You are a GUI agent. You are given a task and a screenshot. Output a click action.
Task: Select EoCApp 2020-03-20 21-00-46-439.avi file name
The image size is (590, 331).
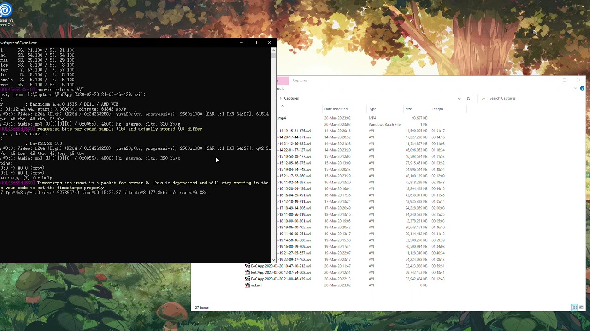click(281, 279)
